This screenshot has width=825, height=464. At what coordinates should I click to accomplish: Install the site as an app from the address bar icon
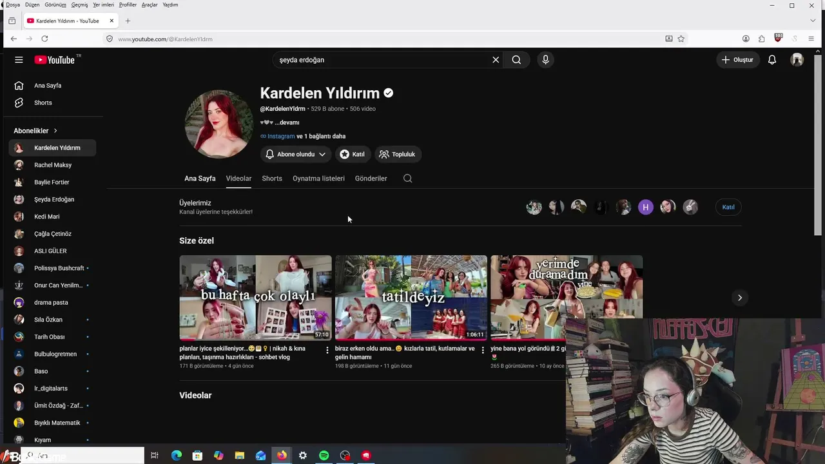(x=669, y=39)
